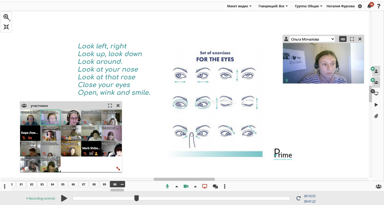This screenshot has width=384, height=205.
Task: Click the zoom-in magnifier icon
Action: pos(6,17)
